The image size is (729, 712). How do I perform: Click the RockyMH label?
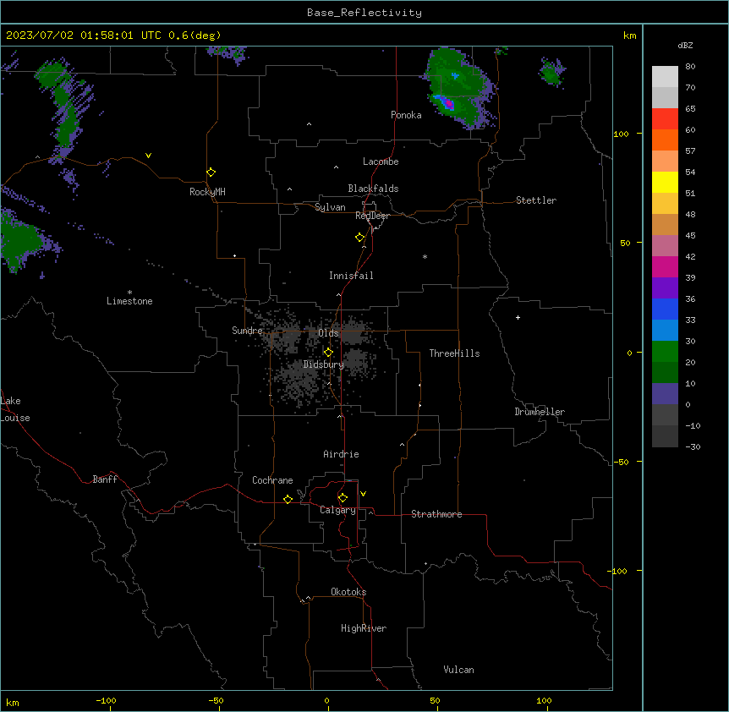207,192
